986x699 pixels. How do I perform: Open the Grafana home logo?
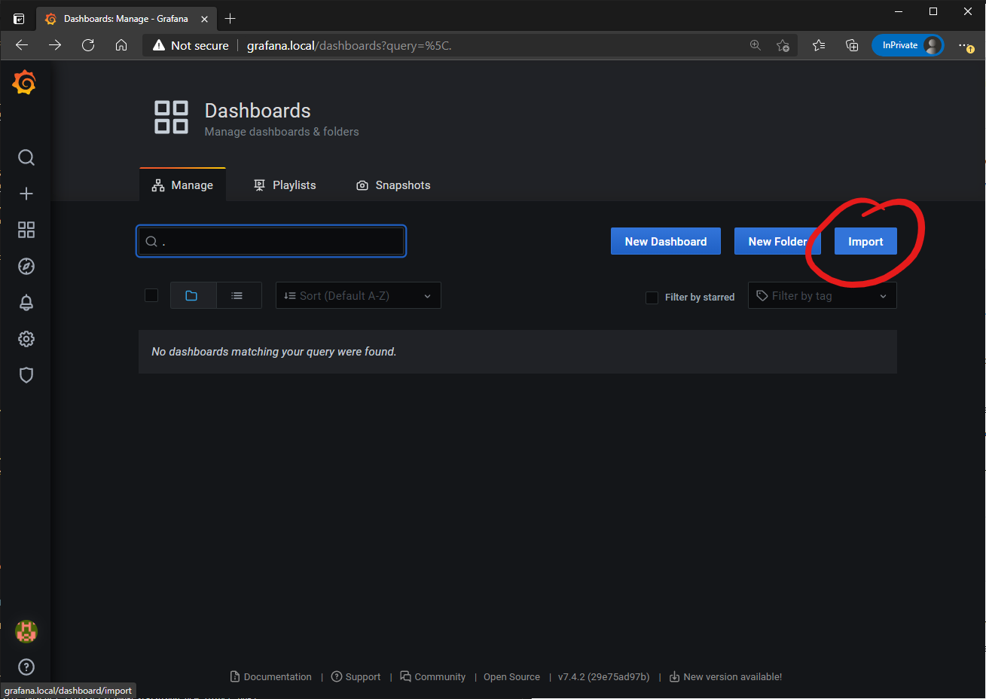pyautogui.click(x=24, y=82)
